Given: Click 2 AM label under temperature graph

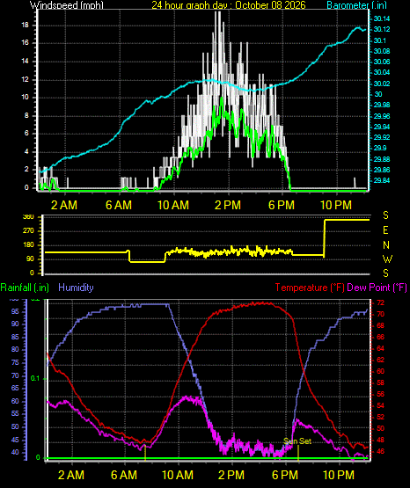Looking at the screenshot, I should (x=71, y=475).
